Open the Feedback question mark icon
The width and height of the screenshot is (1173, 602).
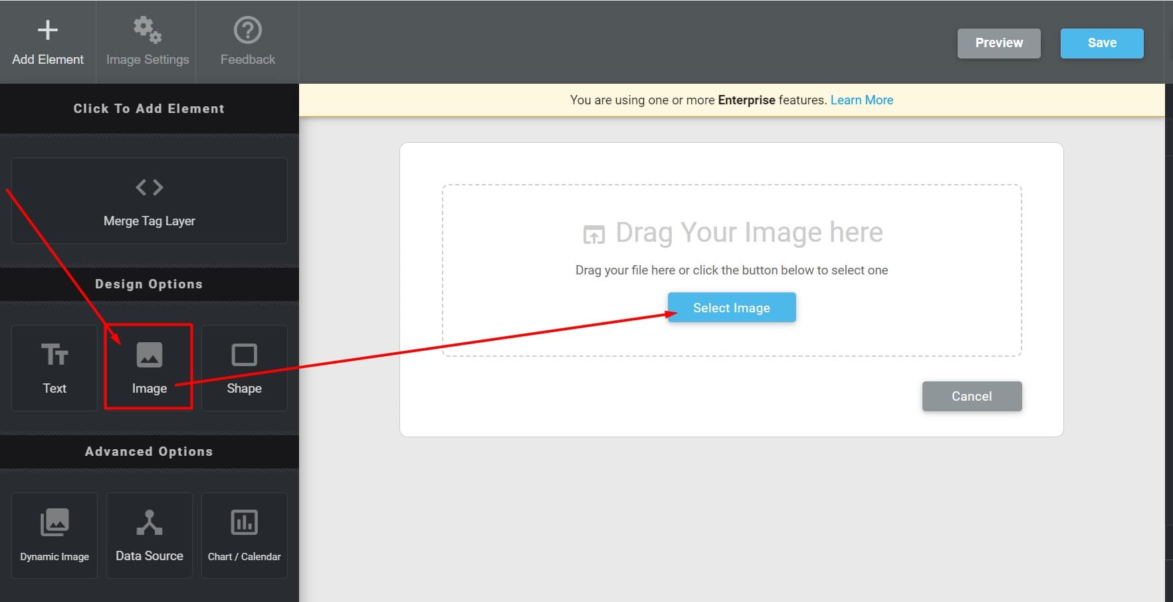click(x=247, y=31)
